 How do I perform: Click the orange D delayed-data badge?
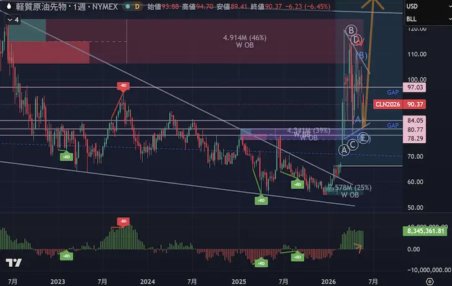pyautogui.click(x=137, y=6)
